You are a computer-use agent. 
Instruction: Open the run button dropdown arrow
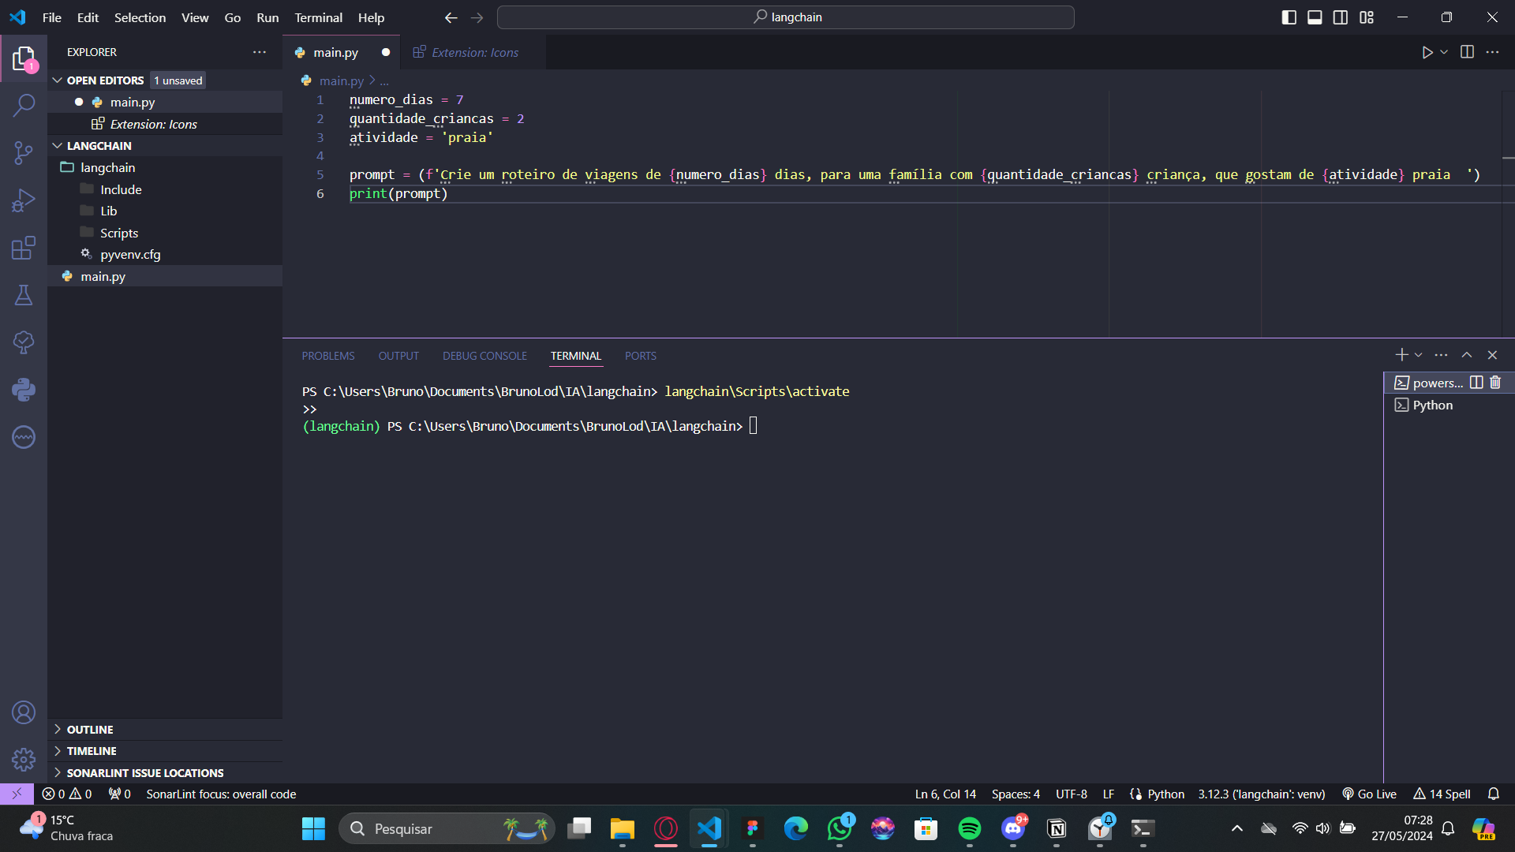tap(1444, 52)
